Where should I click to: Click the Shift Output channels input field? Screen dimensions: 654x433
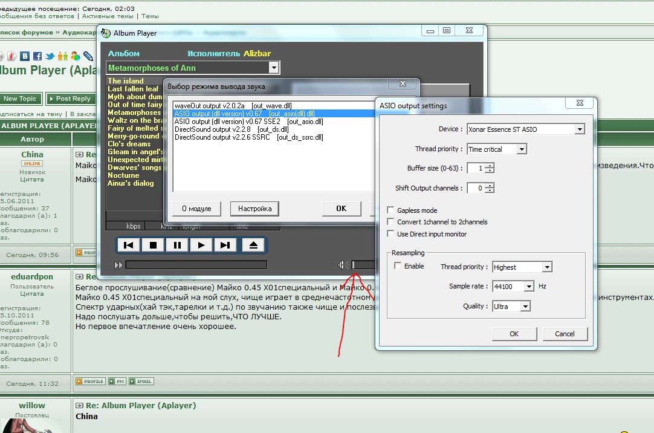(x=476, y=188)
